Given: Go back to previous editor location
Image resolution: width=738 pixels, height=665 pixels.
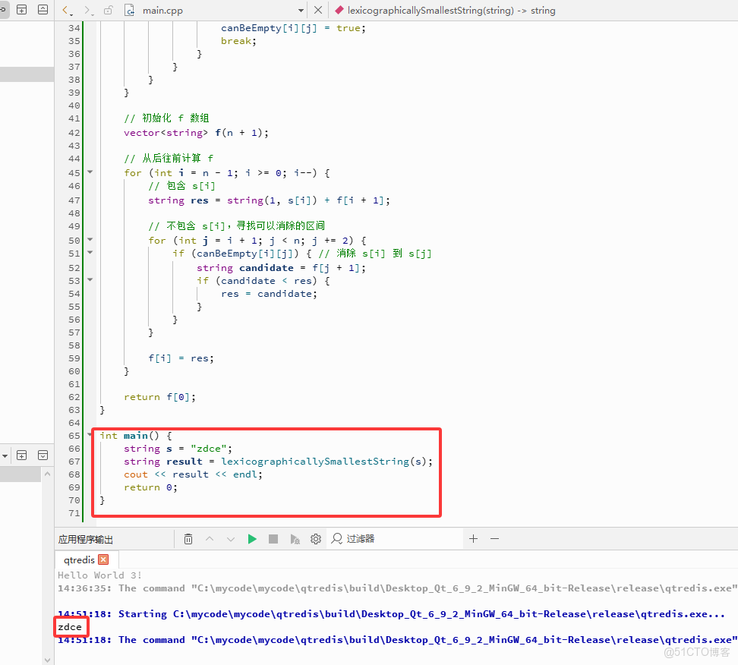Looking at the screenshot, I should click(x=67, y=11).
